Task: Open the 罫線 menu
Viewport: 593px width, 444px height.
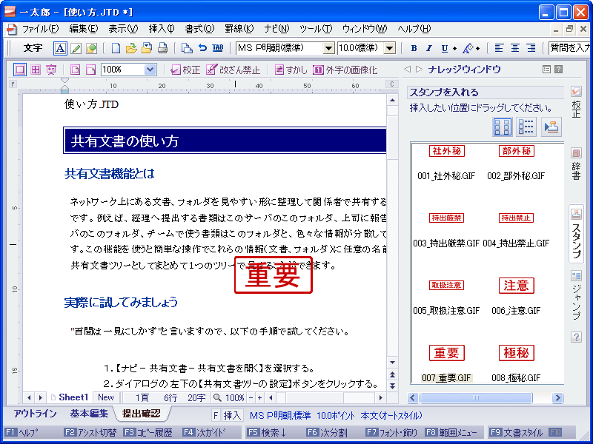Action: (x=239, y=29)
